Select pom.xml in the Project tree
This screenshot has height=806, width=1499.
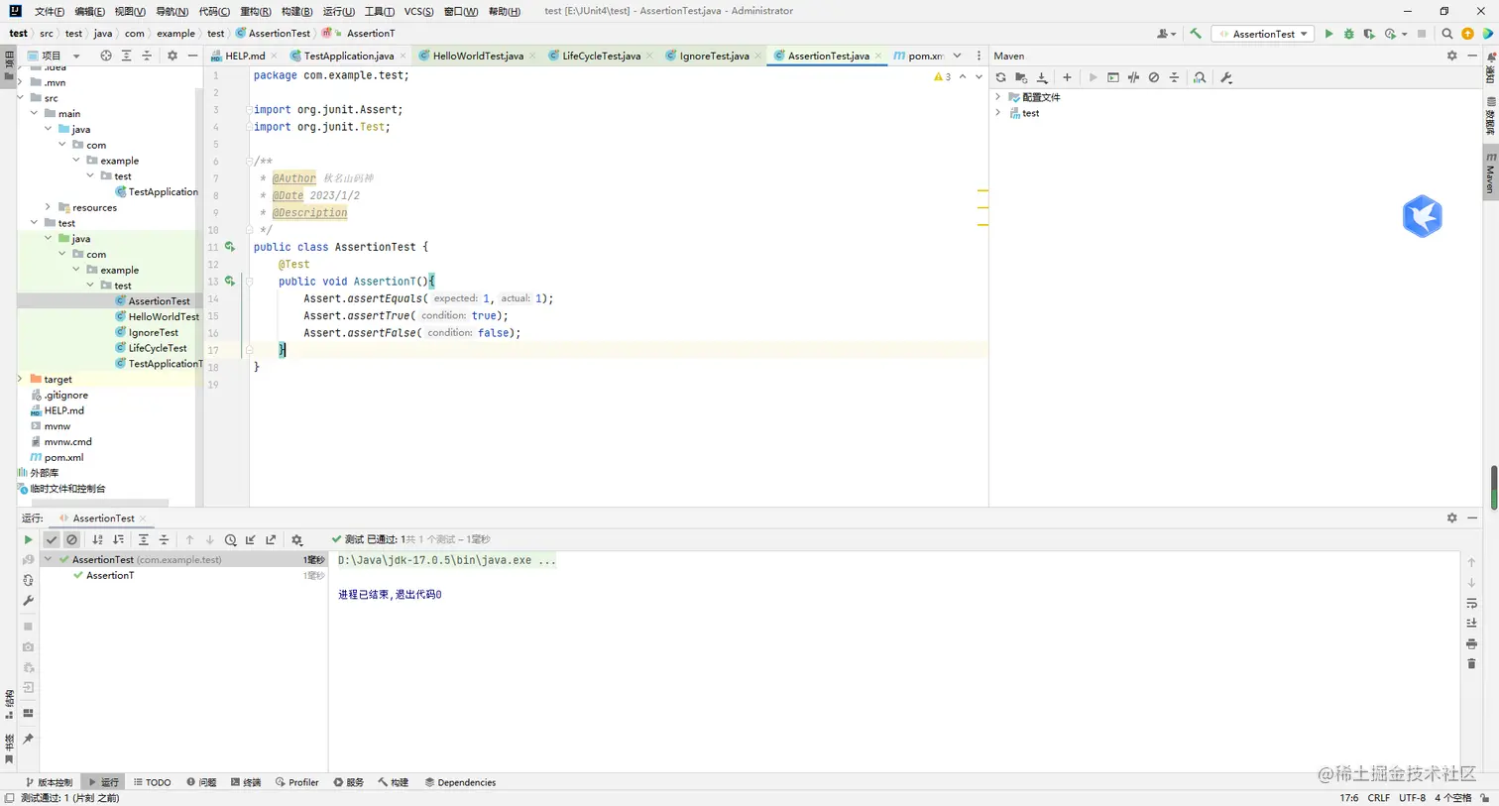tap(63, 457)
